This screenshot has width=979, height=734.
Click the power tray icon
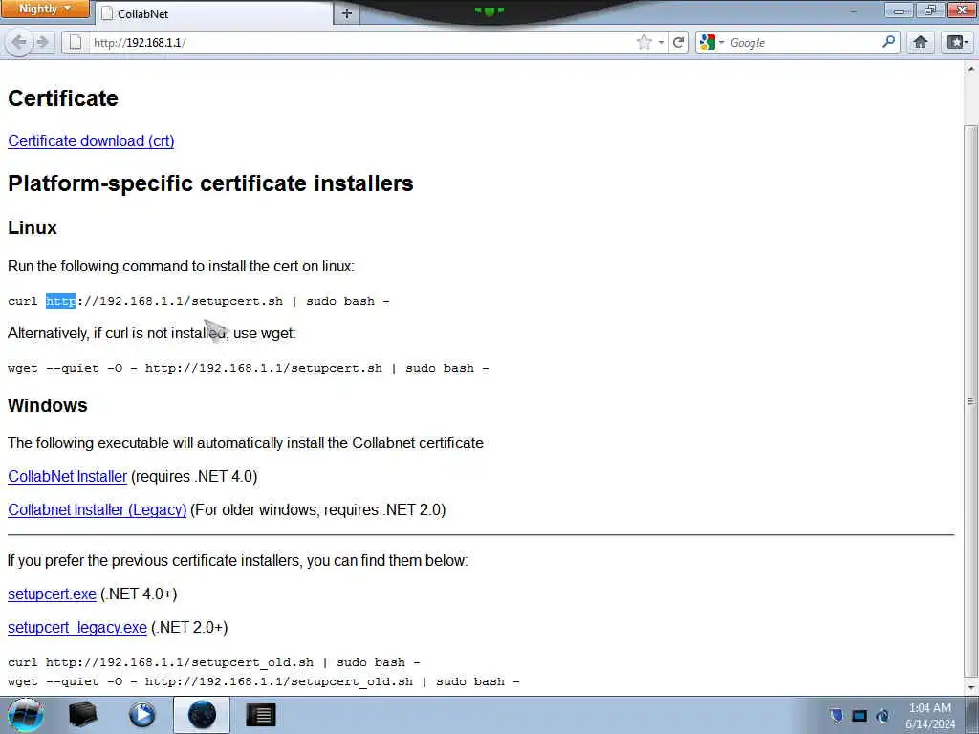click(x=882, y=715)
